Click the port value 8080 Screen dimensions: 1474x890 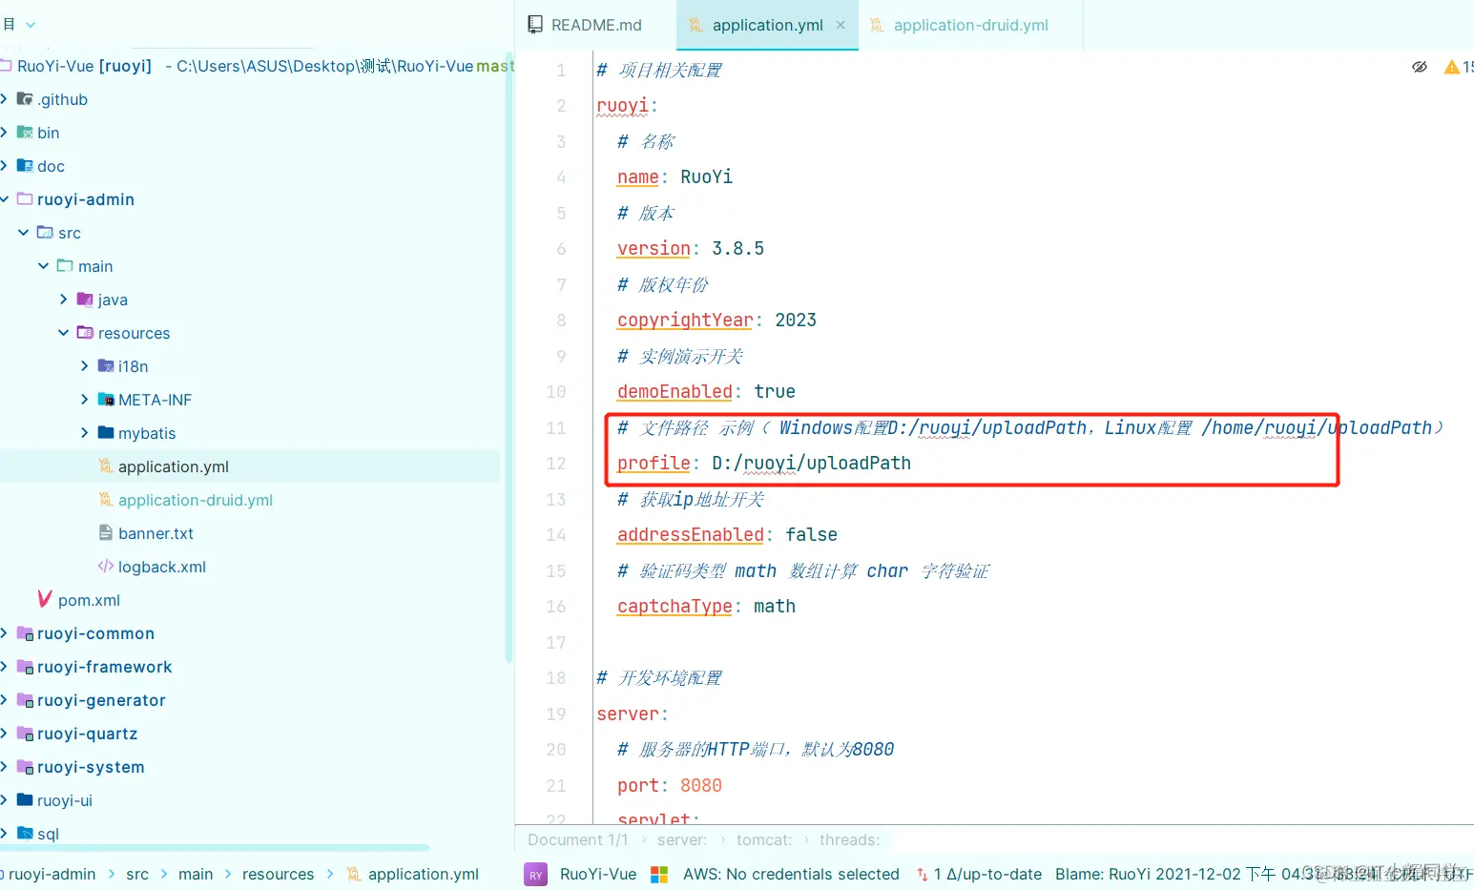coord(701,785)
